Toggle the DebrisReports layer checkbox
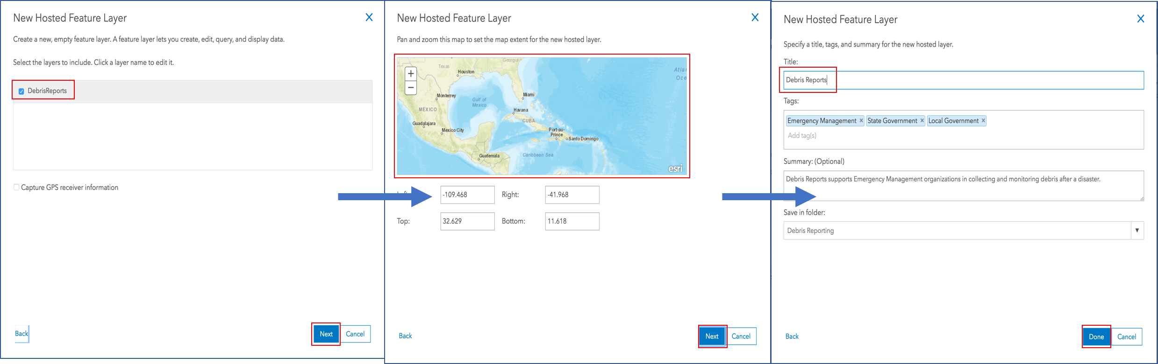This screenshot has width=1158, height=364. [x=21, y=91]
